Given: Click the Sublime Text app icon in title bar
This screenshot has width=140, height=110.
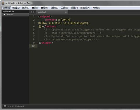Looking at the screenshot, I should 3,3.
